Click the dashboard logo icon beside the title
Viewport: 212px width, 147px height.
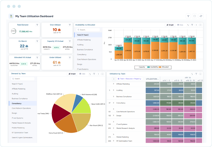pos(11,16)
